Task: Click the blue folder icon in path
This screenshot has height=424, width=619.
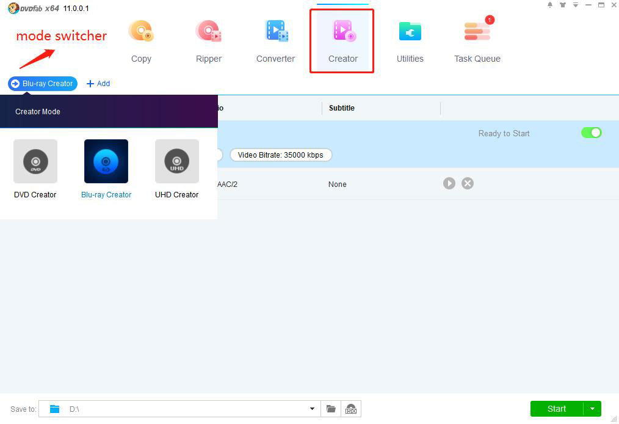Action: pos(54,409)
